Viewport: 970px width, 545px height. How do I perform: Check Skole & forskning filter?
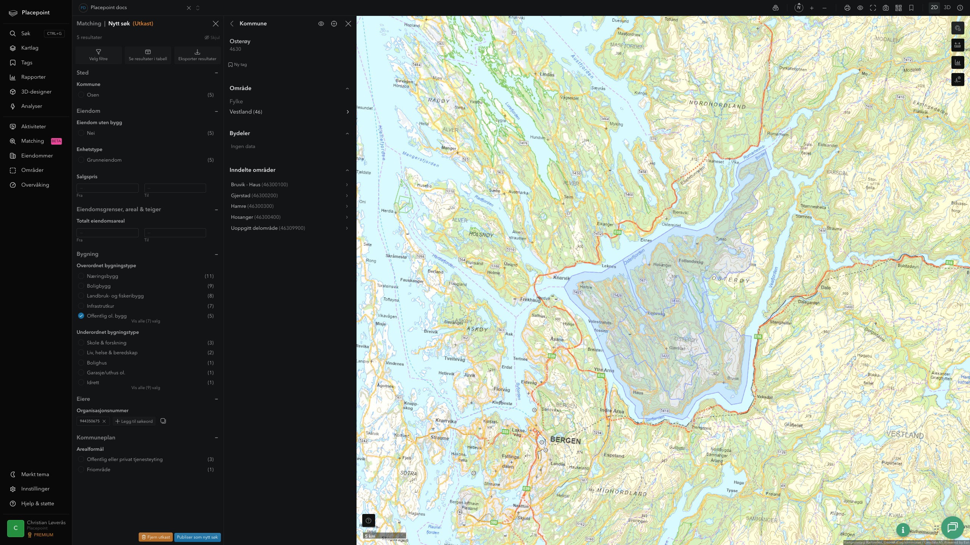pyautogui.click(x=81, y=343)
